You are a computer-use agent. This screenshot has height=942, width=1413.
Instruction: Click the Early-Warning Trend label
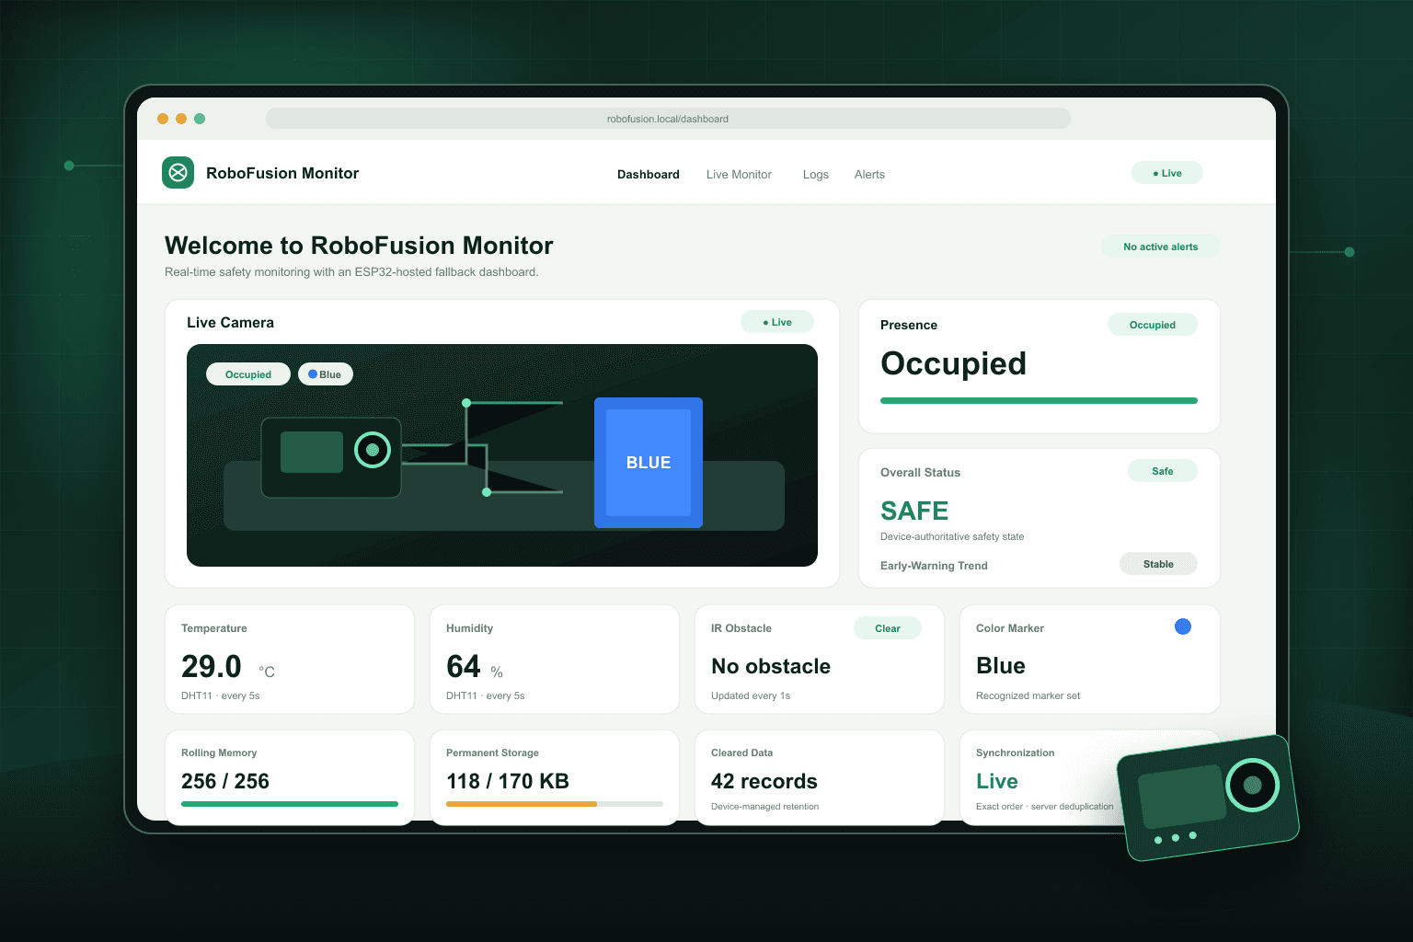click(x=934, y=566)
